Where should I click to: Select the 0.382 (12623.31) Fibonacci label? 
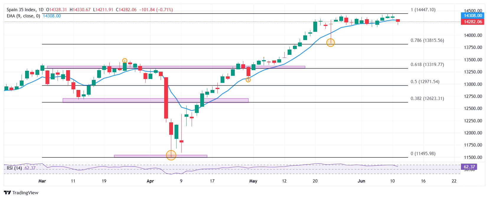[x=427, y=98]
